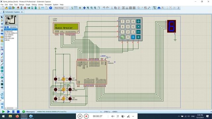This screenshot has width=212, height=119.
Task: Select the Component Mode tool
Action: (x=2, y=20)
